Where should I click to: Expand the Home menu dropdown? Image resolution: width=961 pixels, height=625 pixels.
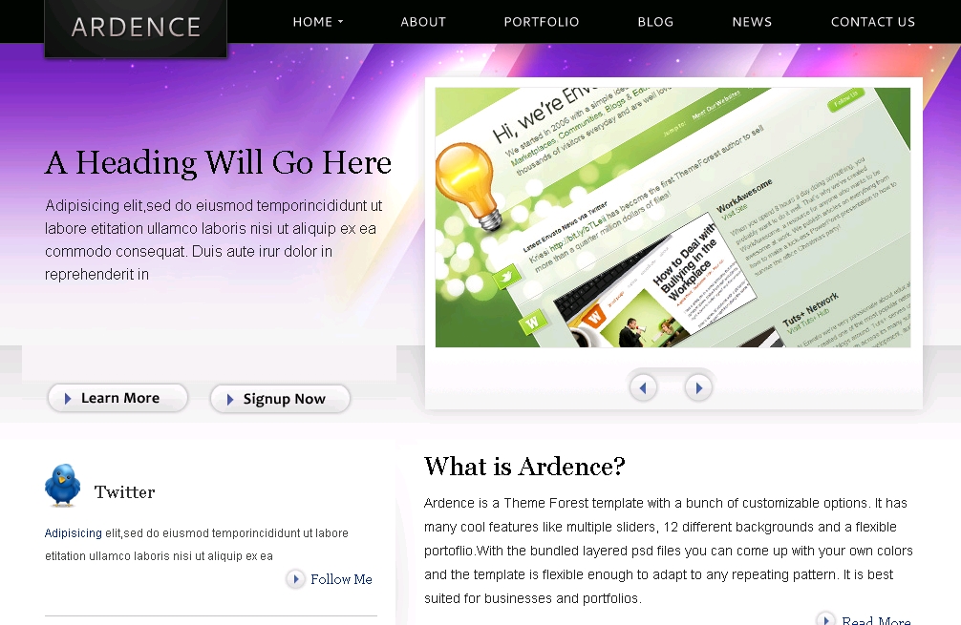pyautogui.click(x=317, y=22)
